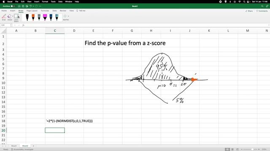Switch to the Sheet1 tab
The image size is (270, 151).
14,146
